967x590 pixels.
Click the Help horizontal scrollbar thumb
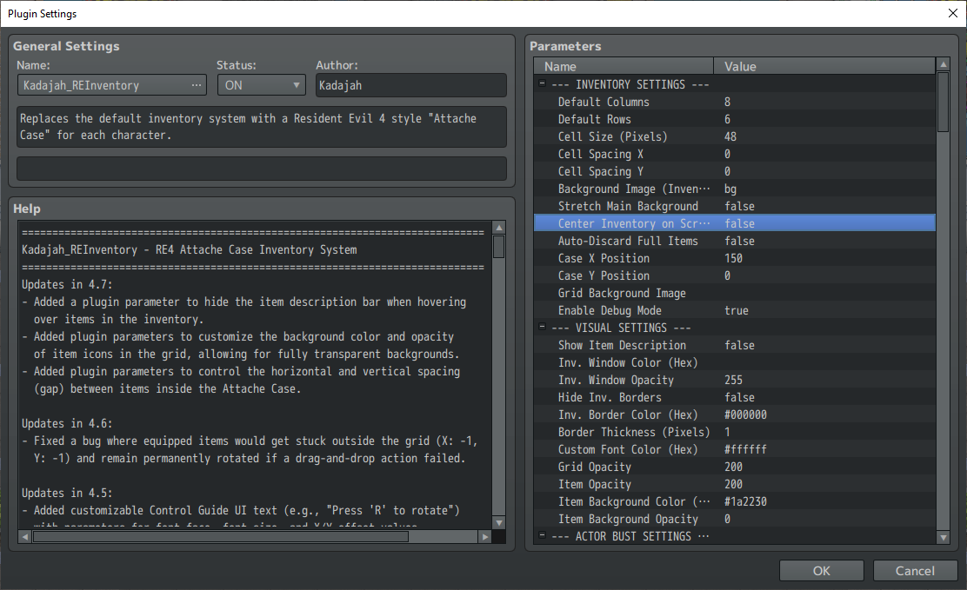[221, 537]
